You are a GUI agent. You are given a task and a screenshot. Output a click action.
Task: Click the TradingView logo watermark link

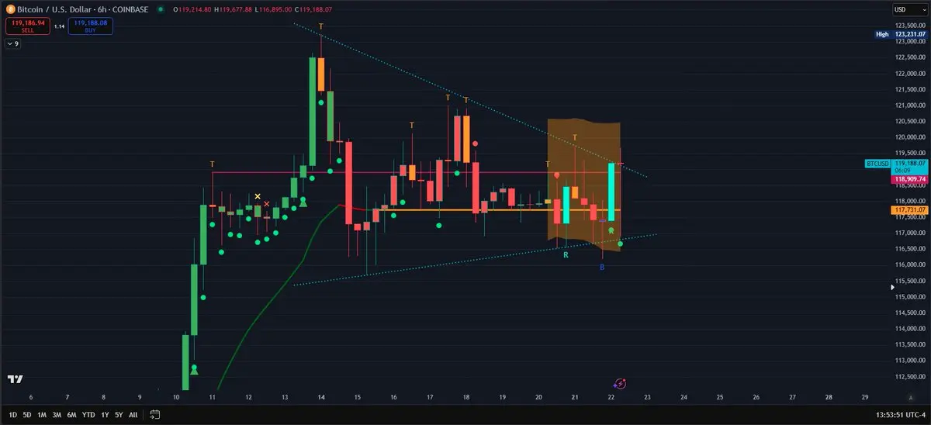14,379
